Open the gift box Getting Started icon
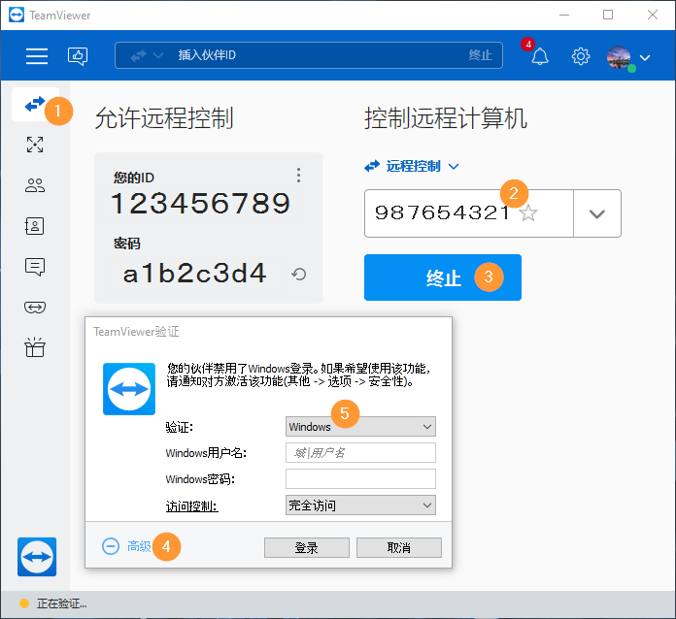The height and width of the screenshot is (619, 676). click(x=35, y=347)
